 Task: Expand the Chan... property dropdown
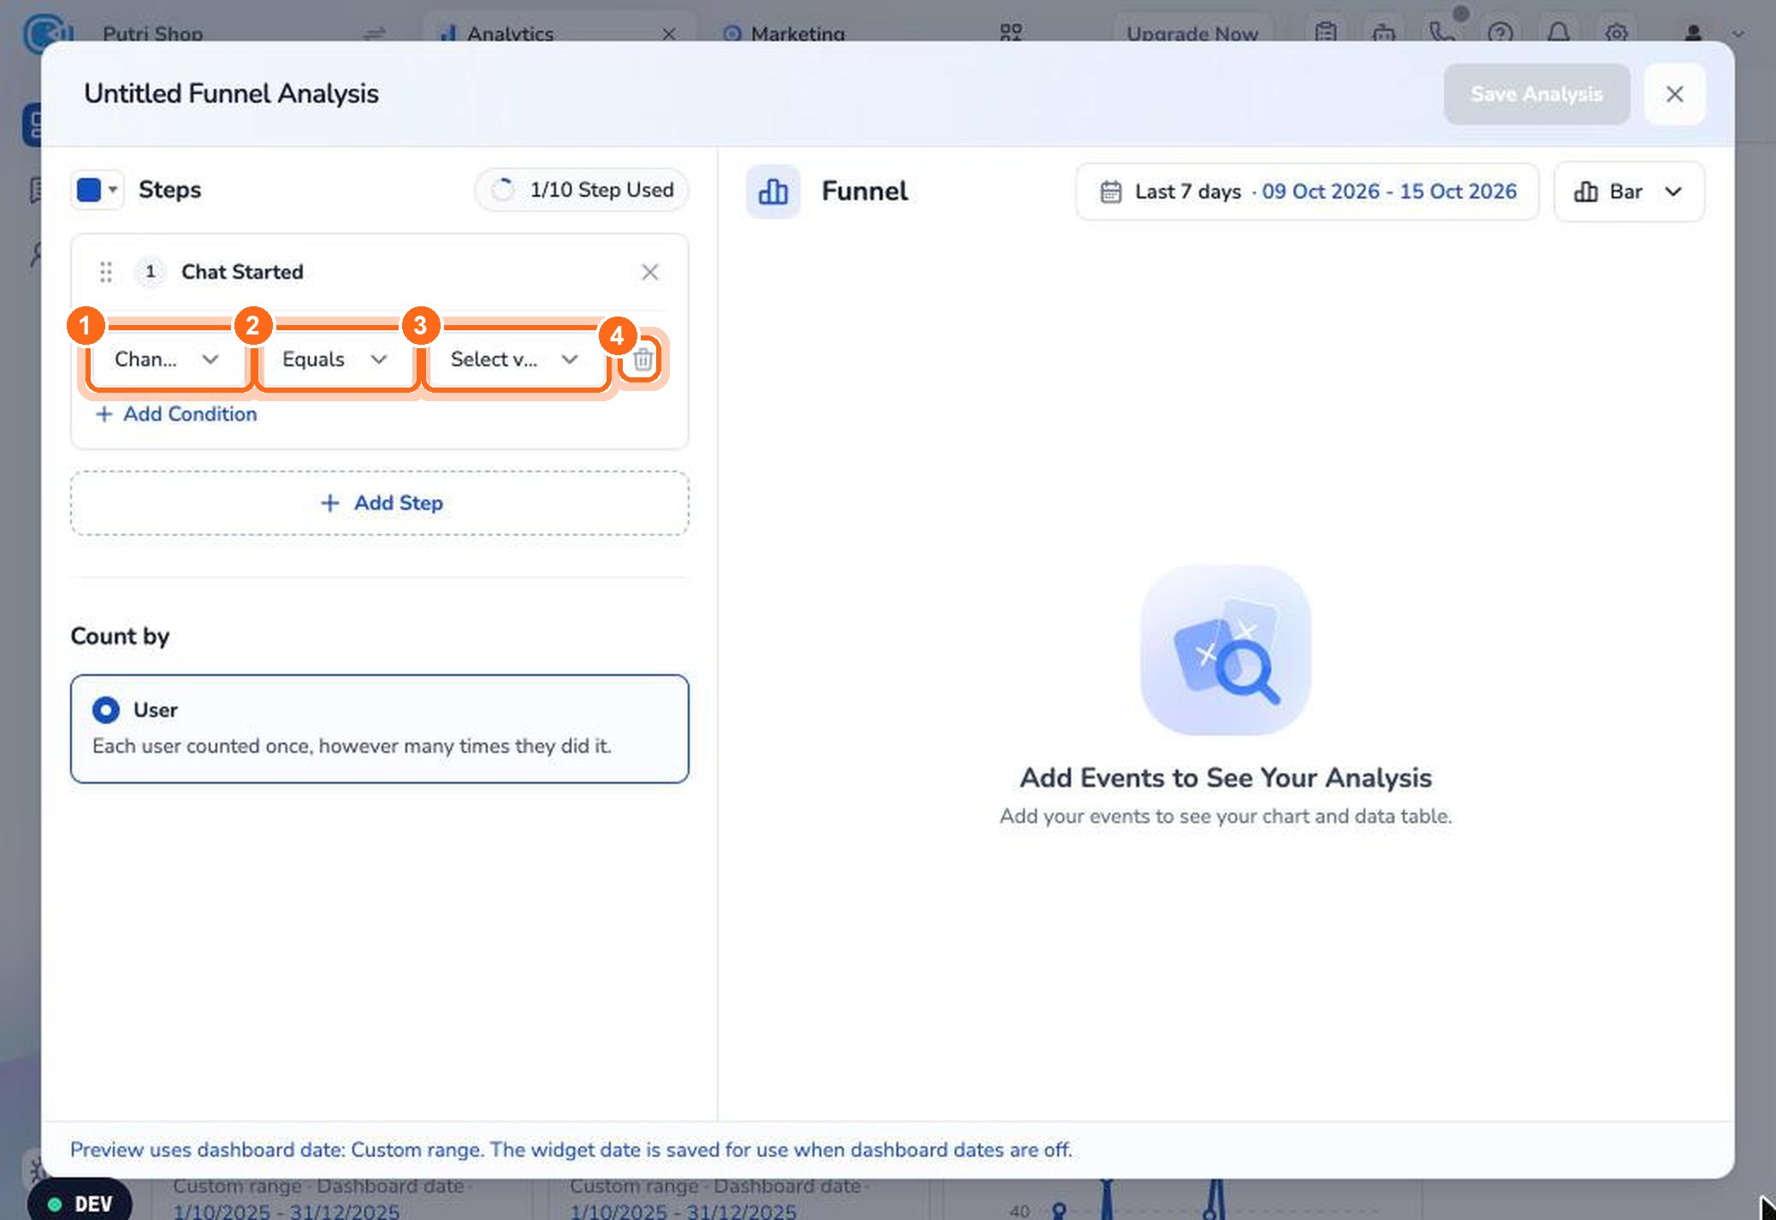(167, 359)
